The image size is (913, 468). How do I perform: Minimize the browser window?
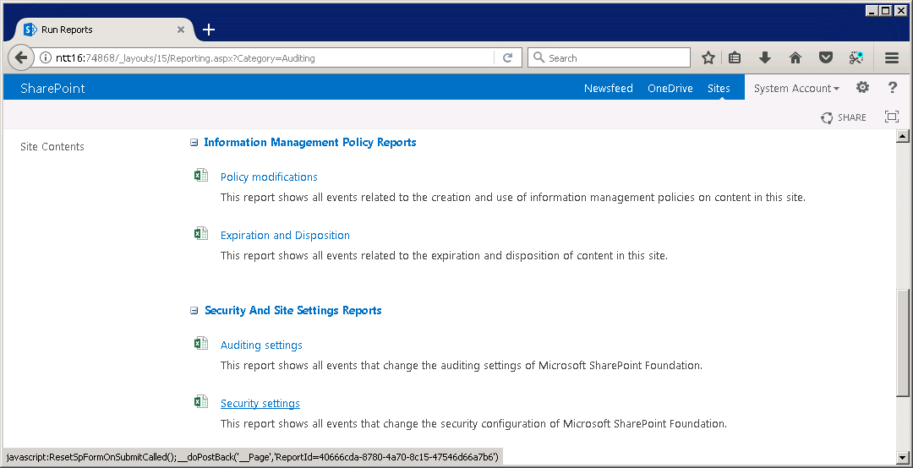coord(872,10)
